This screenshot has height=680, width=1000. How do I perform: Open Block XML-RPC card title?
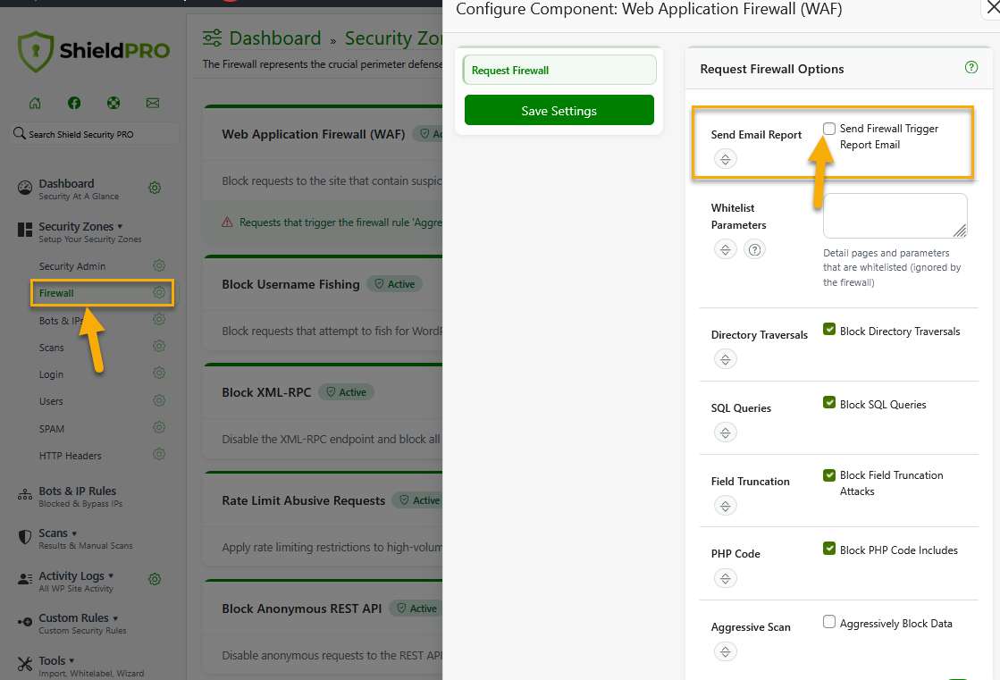[266, 392]
